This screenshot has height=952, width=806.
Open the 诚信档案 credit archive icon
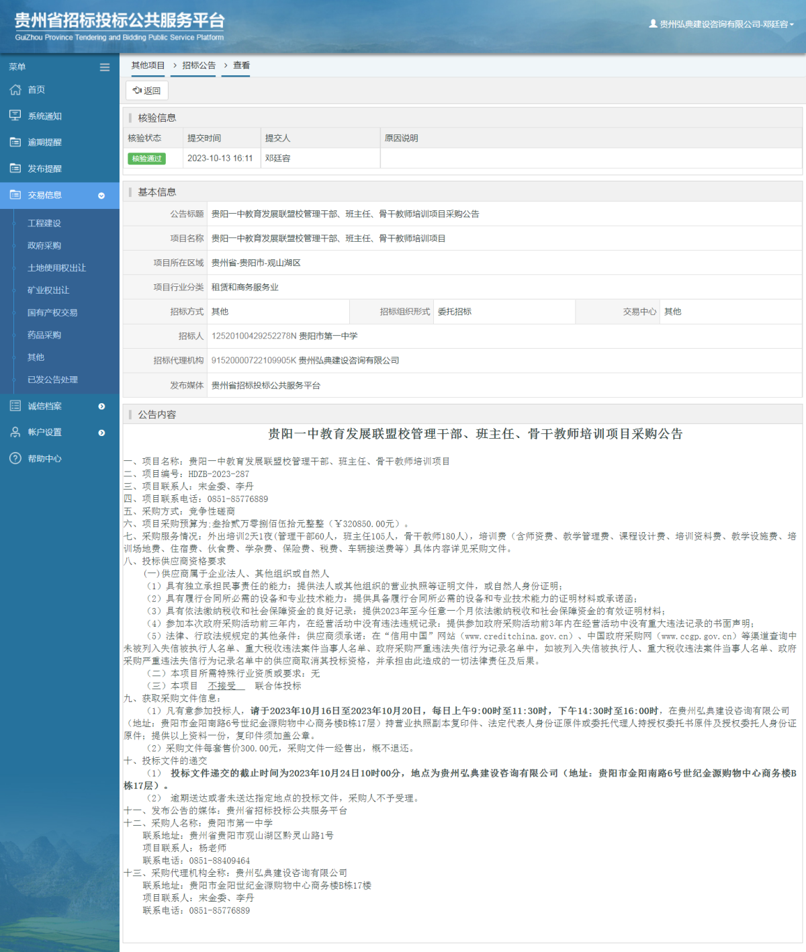coord(15,406)
